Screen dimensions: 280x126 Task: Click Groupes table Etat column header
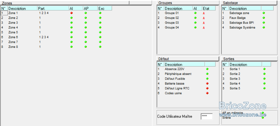[209, 9]
